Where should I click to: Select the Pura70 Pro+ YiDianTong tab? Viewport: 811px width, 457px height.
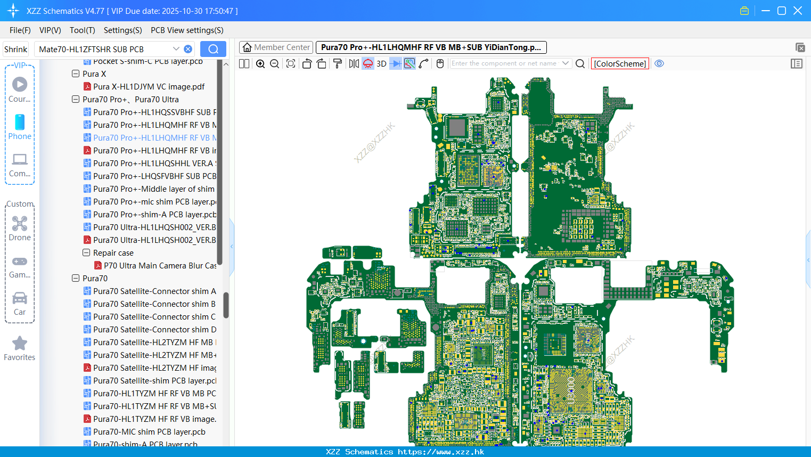click(431, 47)
